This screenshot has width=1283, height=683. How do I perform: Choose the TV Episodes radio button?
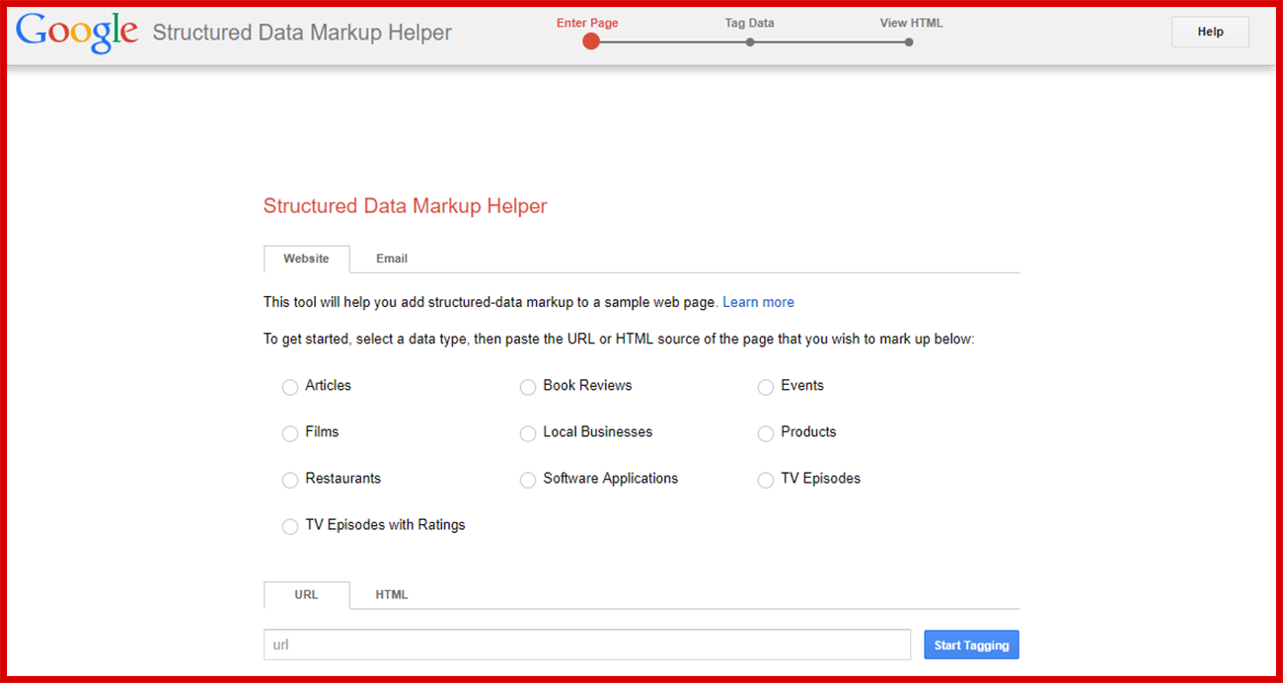click(766, 480)
